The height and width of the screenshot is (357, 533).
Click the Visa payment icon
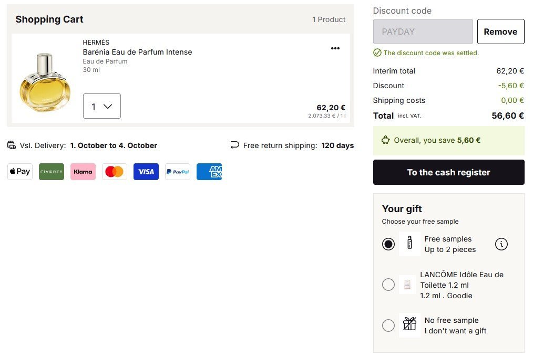click(146, 172)
